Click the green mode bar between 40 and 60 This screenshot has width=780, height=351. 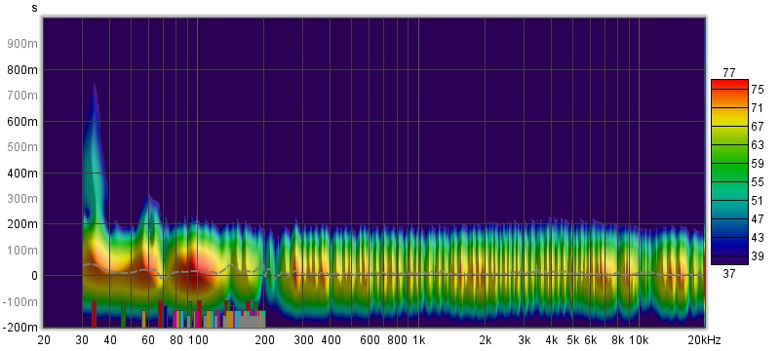[123, 314]
